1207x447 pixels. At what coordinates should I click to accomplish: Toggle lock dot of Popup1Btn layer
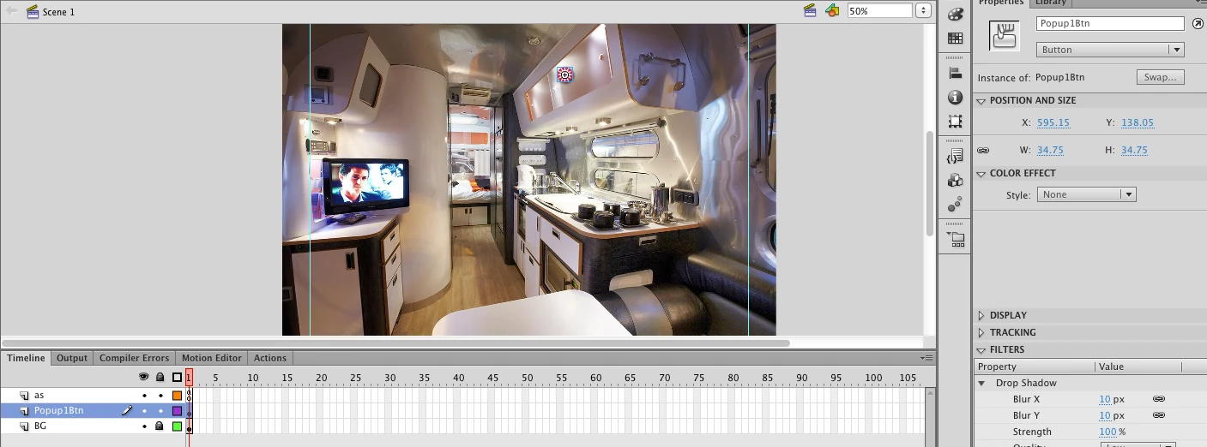point(160,411)
